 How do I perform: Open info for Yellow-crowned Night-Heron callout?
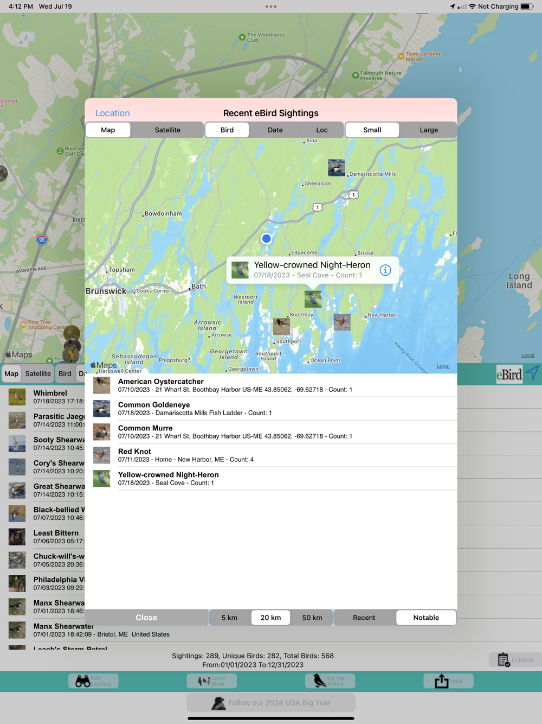tap(385, 270)
